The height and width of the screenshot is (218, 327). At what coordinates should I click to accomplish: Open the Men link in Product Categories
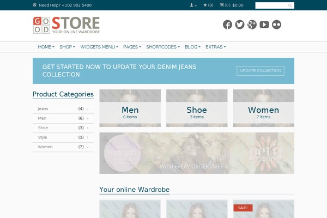[42, 118]
